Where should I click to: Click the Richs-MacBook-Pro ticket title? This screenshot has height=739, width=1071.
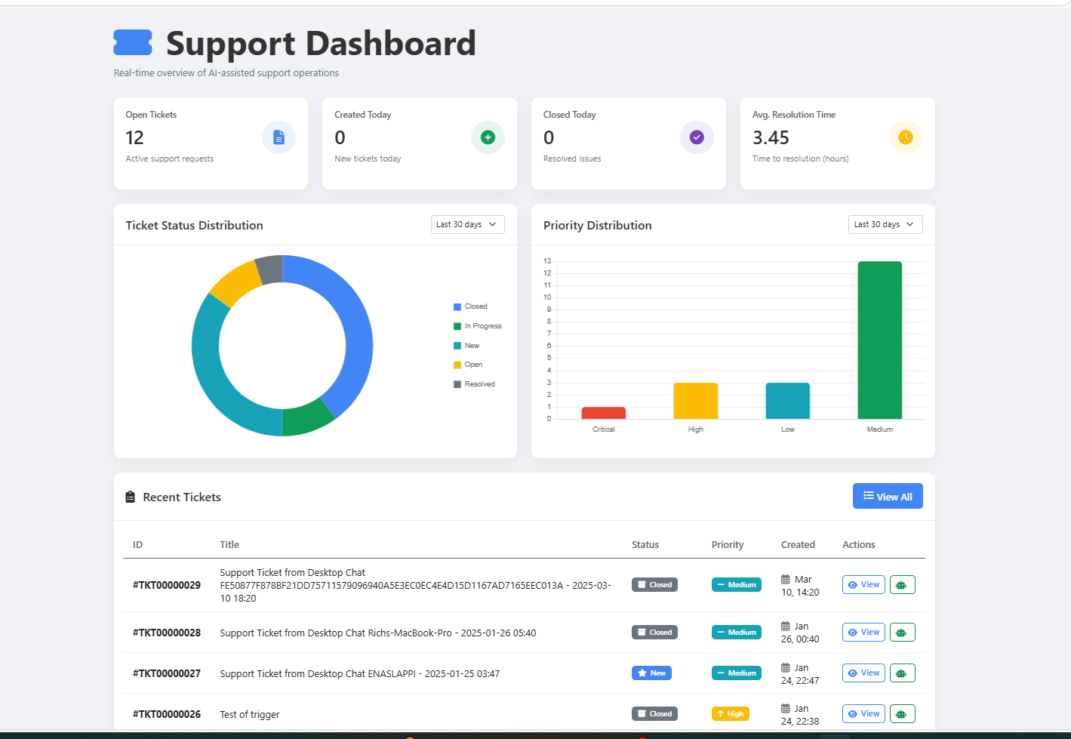tap(378, 633)
